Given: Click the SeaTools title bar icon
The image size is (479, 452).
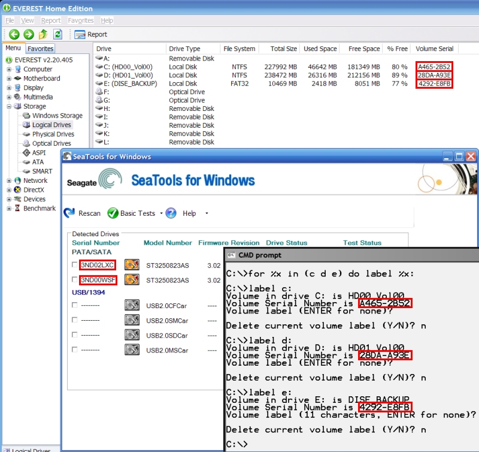Looking at the screenshot, I should [x=67, y=156].
